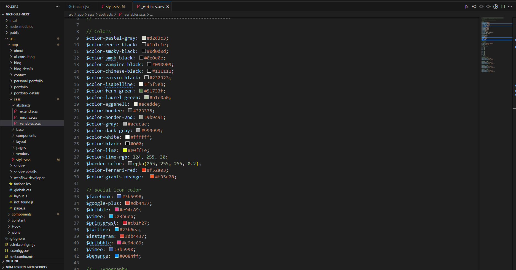Click the JS icon beside eslint.config.mjs

click(x=6, y=244)
